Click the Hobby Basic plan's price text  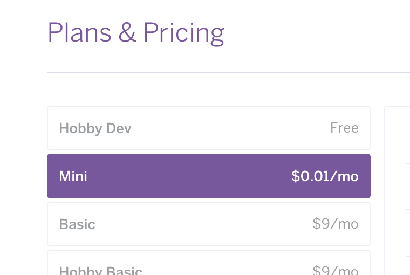(335, 270)
